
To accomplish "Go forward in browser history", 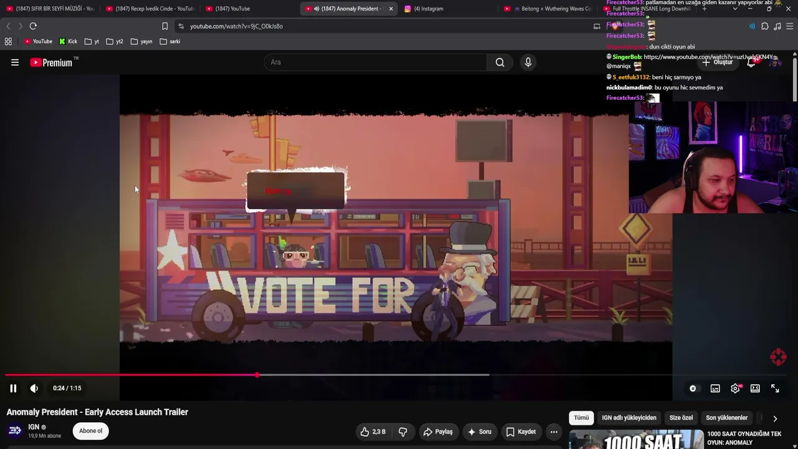I will [x=20, y=26].
